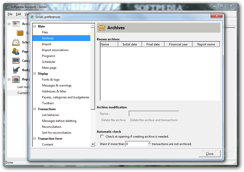Screen dimensions: 244x172
Task: Select Programs in preferences tree
Action: click(48, 56)
